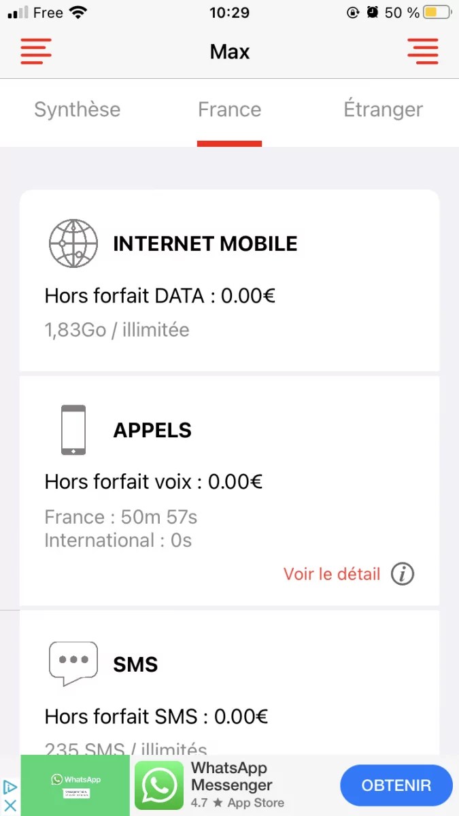459x816 pixels.
Task: Select the France tab
Action: pyautogui.click(x=229, y=109)
